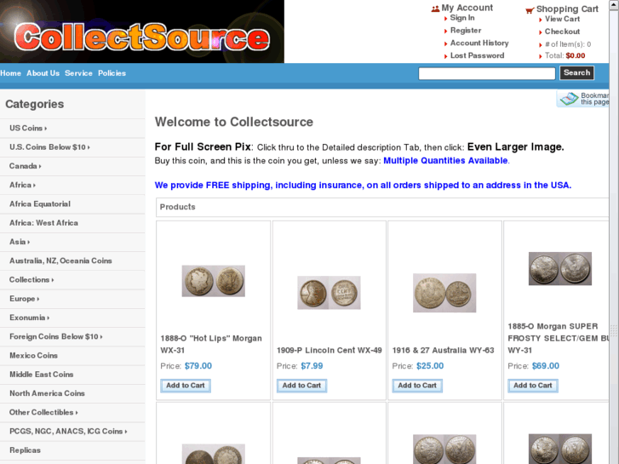The image size is (619, 464).
Task: Click the Bookmark this page icon
Action: pyautogui.click(x=569, y=99)
